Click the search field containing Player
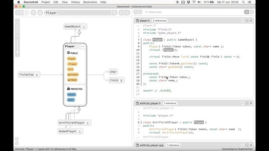The height and width of the screenshot is (151, 269). (78, 13)
